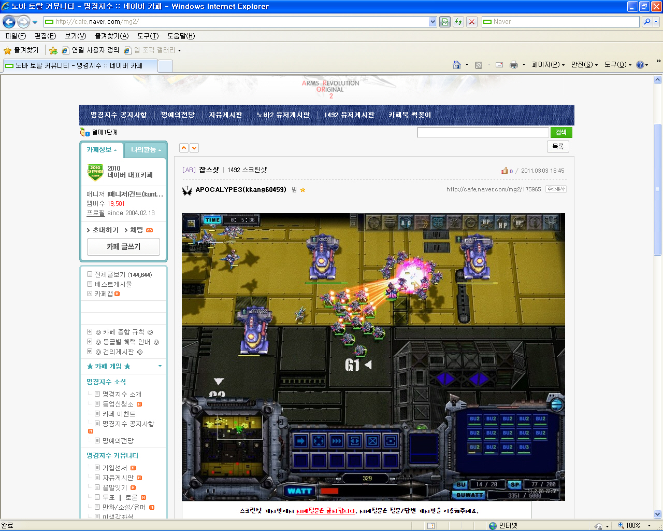Print the page with printer icon
Image resolution: width=663 pixels, height=531 pixels.
point(514,65)
